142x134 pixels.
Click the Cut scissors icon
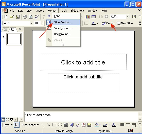(x=44, y=17)
